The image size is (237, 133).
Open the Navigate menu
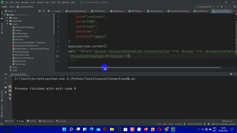coord(25,2)
